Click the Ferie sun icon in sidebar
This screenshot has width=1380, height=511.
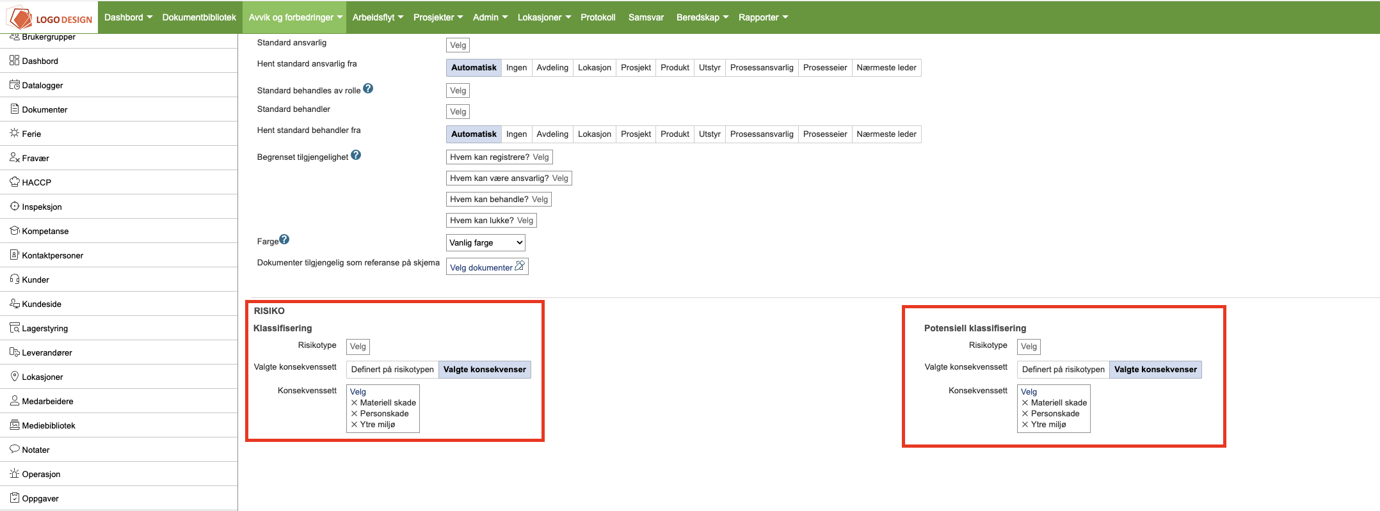[x=14, y=133]
